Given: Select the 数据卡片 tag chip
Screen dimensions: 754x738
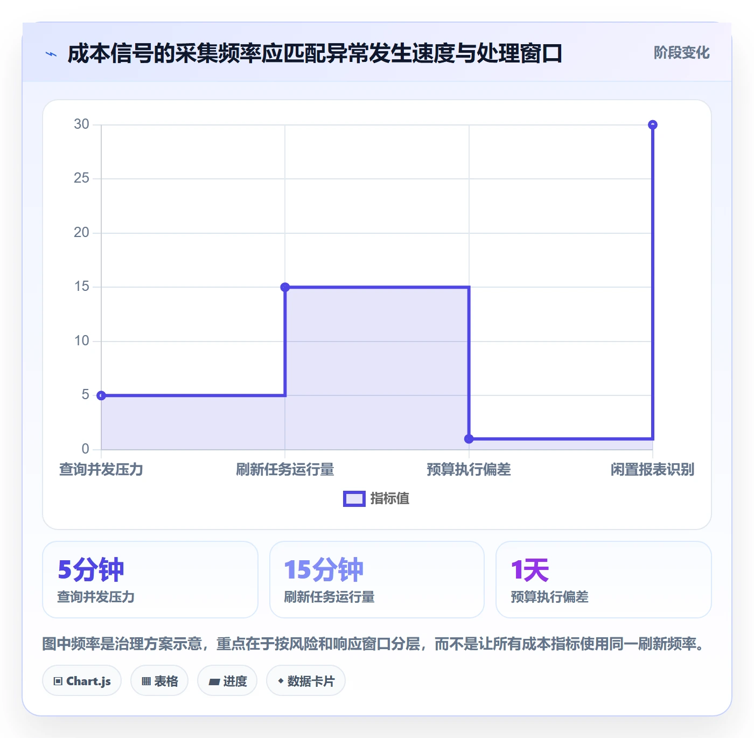Looking at the screenshot, I should tap(306, 681).
